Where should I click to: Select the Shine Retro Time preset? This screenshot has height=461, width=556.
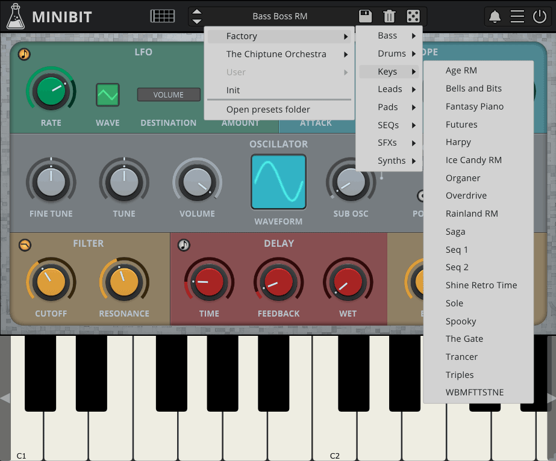point(481,285)
